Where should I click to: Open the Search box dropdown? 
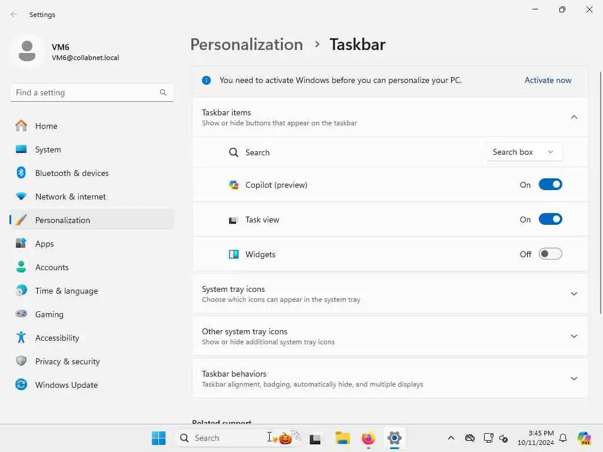(x=524, y=152)
